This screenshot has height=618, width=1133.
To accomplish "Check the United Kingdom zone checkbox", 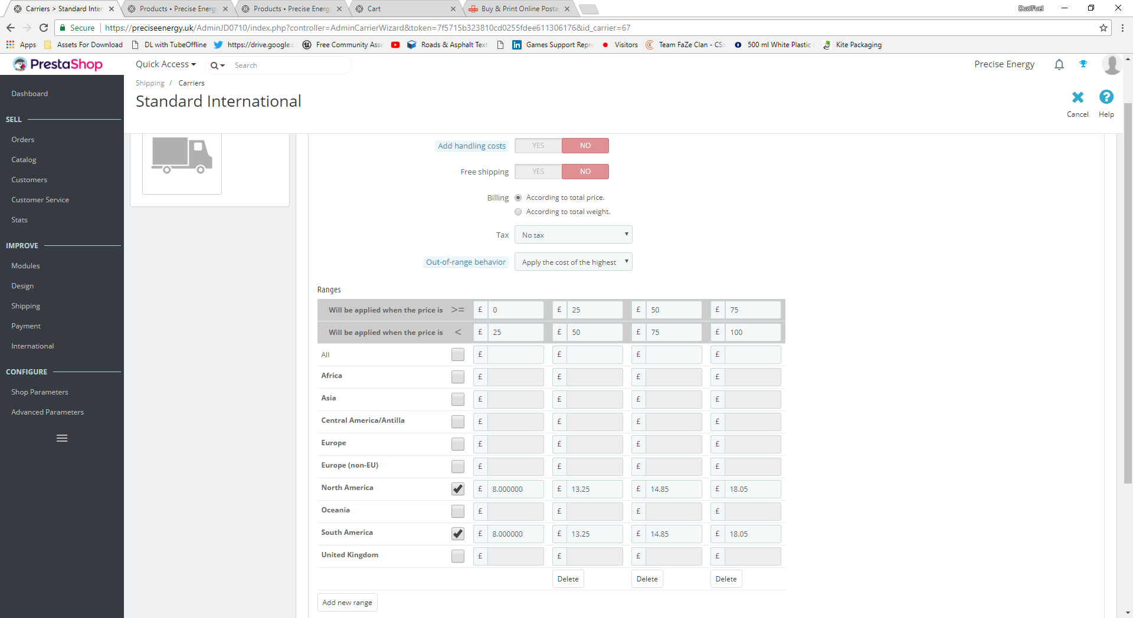I will point(458,556).
